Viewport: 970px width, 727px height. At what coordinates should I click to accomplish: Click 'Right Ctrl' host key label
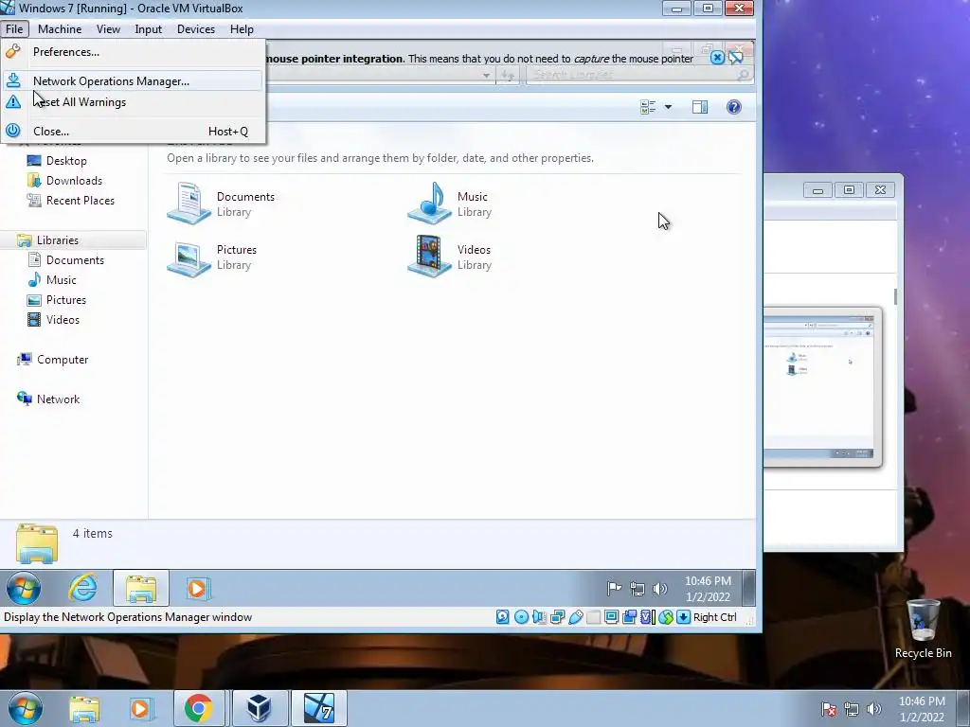(x=715, y=617)
